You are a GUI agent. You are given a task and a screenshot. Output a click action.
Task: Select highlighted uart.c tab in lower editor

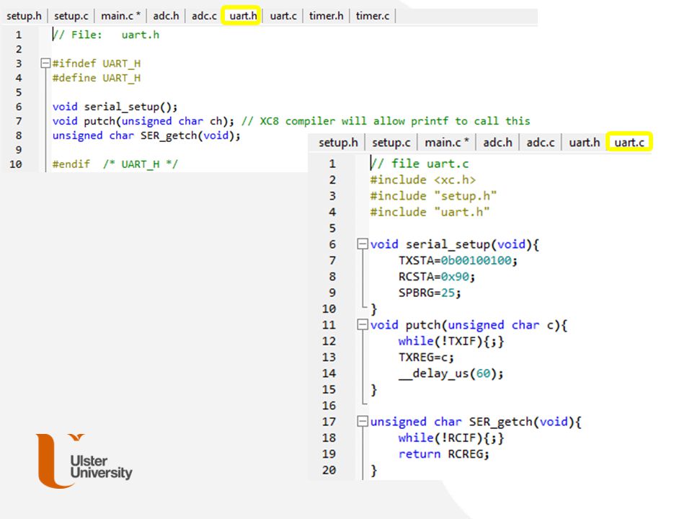(x=629, y=142)
